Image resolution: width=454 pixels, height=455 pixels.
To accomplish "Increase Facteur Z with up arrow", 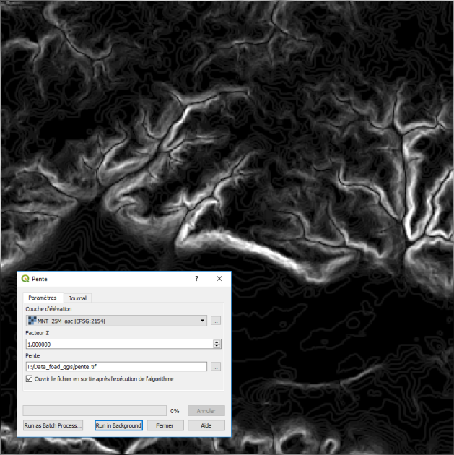I will [217, 342].
